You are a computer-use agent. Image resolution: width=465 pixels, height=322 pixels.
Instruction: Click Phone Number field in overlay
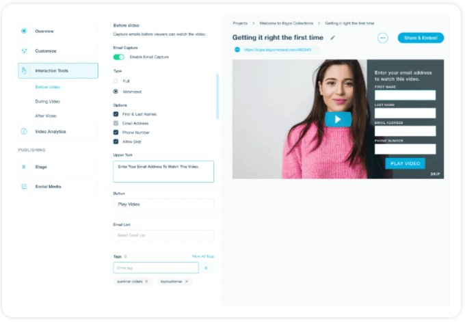pos(405,149)
